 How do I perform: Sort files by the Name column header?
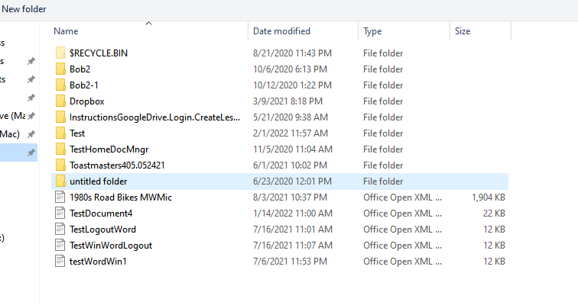67,31
